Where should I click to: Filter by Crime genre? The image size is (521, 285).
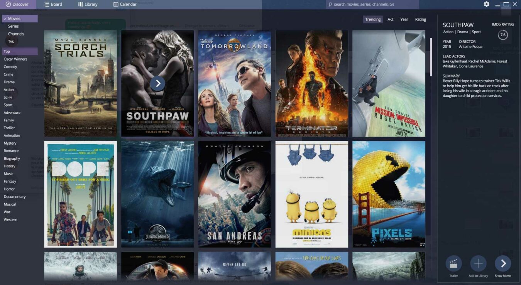tap(8, 74)
